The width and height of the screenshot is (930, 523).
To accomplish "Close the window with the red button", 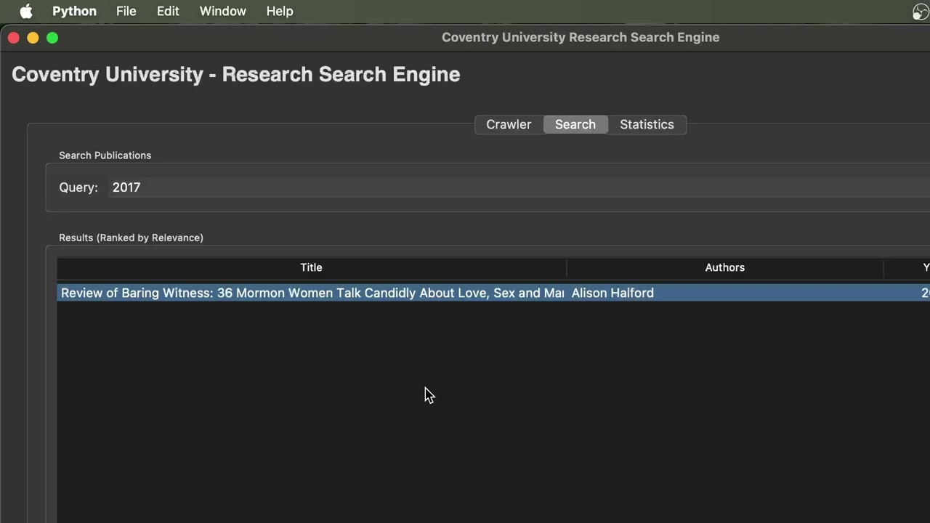I will click(x=14, y=38).
